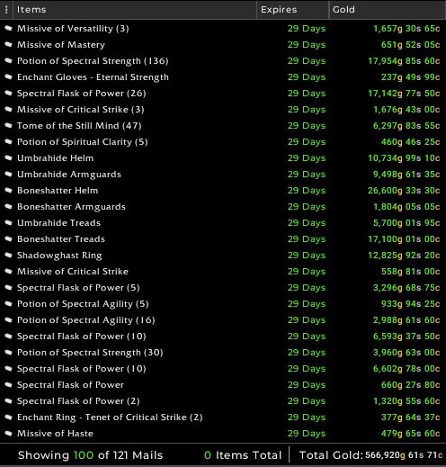Click the Showing 100 of 121 Mails text
This screenshot has height=467, width=446.
90,455
